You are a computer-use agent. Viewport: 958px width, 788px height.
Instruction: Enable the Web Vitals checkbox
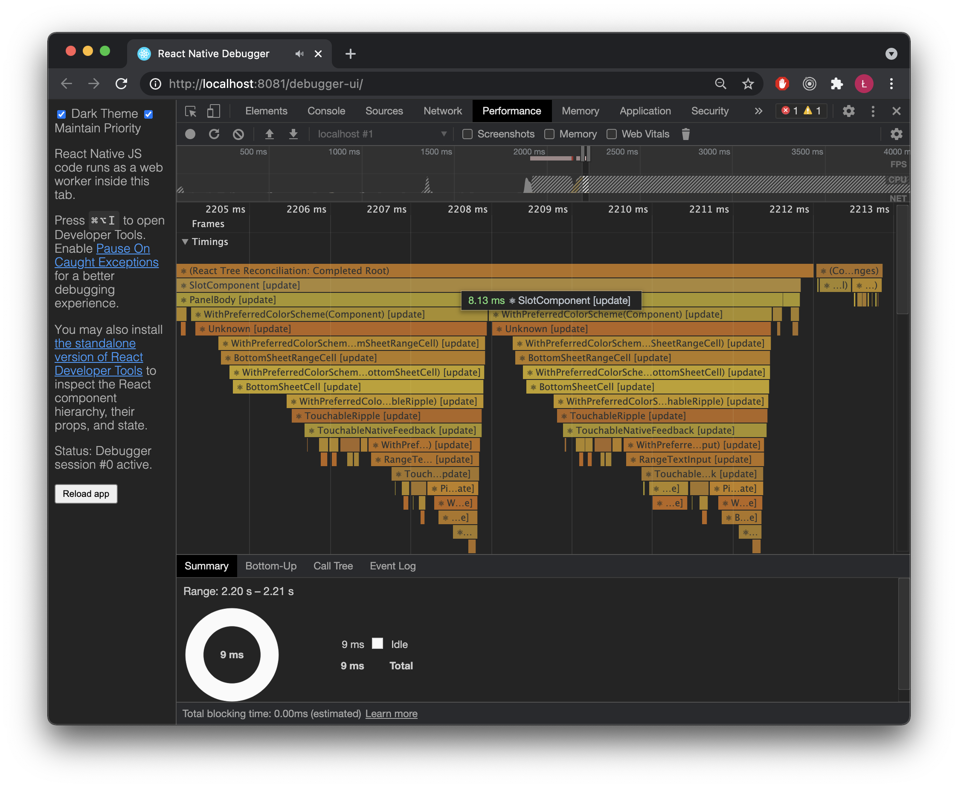(x=612, y=134)
